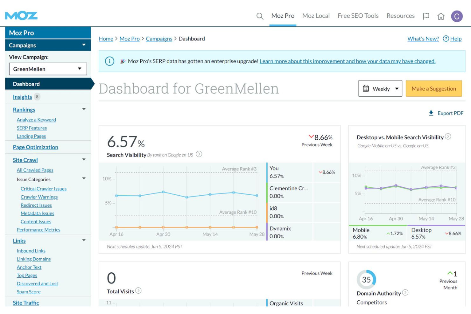Click the Desktop 6.57% legend item
The image size is (471, 314).
coord(436,233)
